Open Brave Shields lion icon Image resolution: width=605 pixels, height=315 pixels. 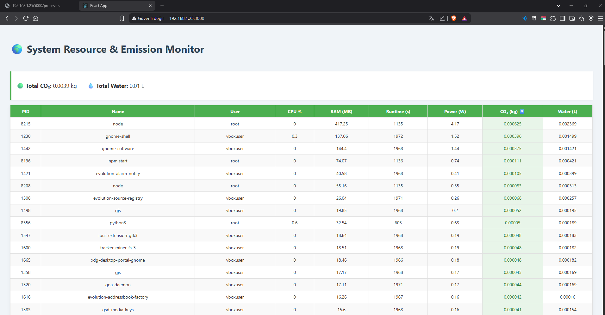pos(454,18)
